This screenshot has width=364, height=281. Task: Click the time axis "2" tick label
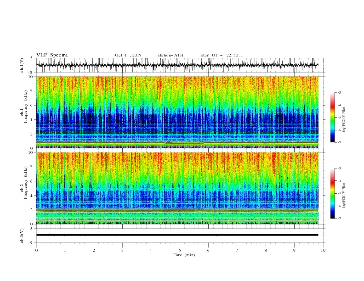pyautogui.click(x=94, y=250)
